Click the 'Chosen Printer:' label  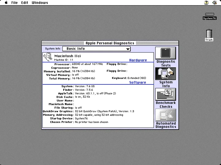[x=62, y=122]
